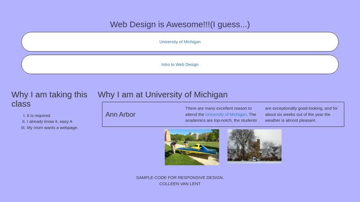Click footer name 'COLLEEN VAN LENT'

coord(180,184)
